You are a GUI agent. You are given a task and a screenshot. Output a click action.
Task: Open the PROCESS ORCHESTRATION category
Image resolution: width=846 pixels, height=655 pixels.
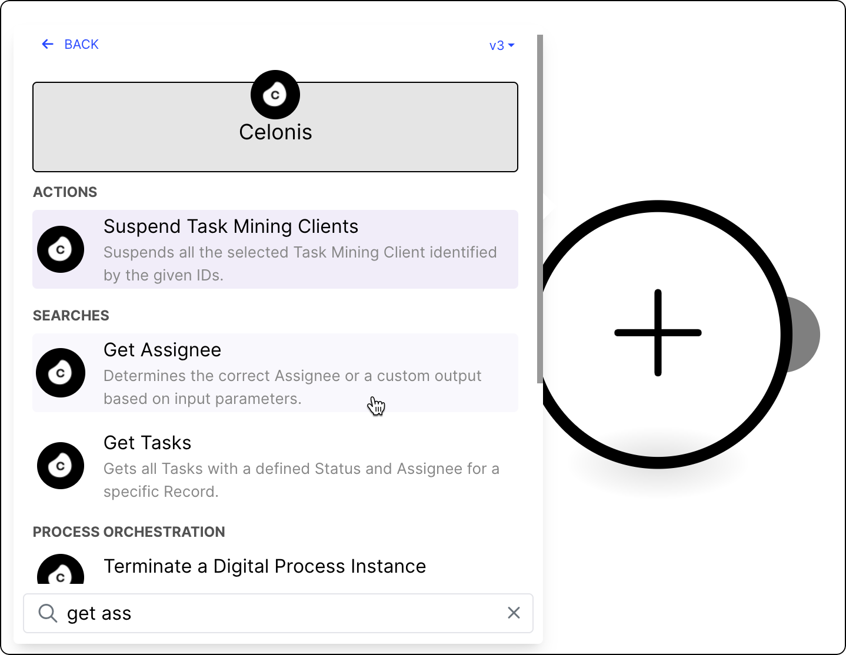pos(129,532)
